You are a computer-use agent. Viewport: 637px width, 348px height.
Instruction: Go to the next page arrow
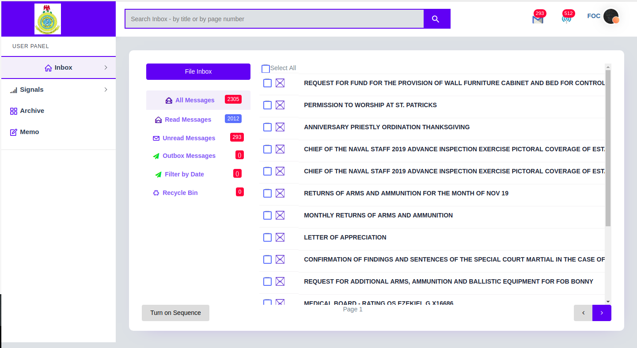click(x=602, y=313)
